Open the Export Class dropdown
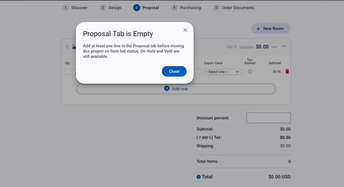This screenshot has height=187, width=344. click(223, 72)
